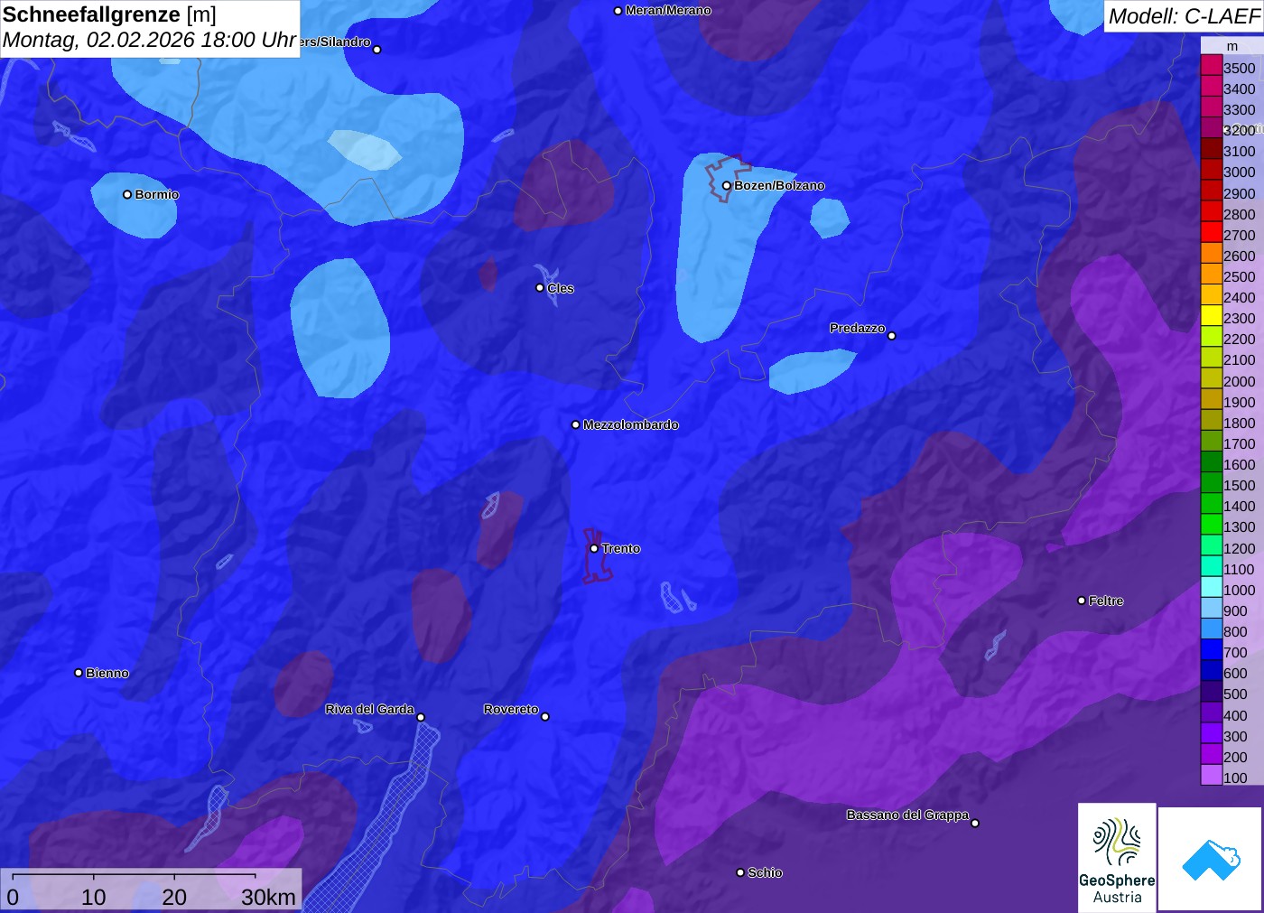Click the 1500 m green legend swatch

coord(1212,483)
